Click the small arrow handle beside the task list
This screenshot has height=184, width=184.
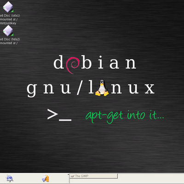pos(68,174)
